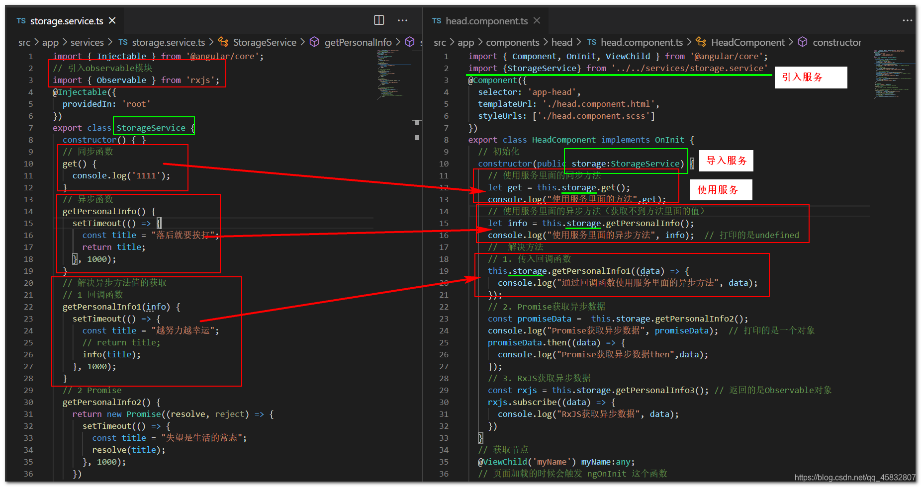This screenshot has width=921, height=487.
Task: Split the left editor pane
Action: [x=379, y=20]
